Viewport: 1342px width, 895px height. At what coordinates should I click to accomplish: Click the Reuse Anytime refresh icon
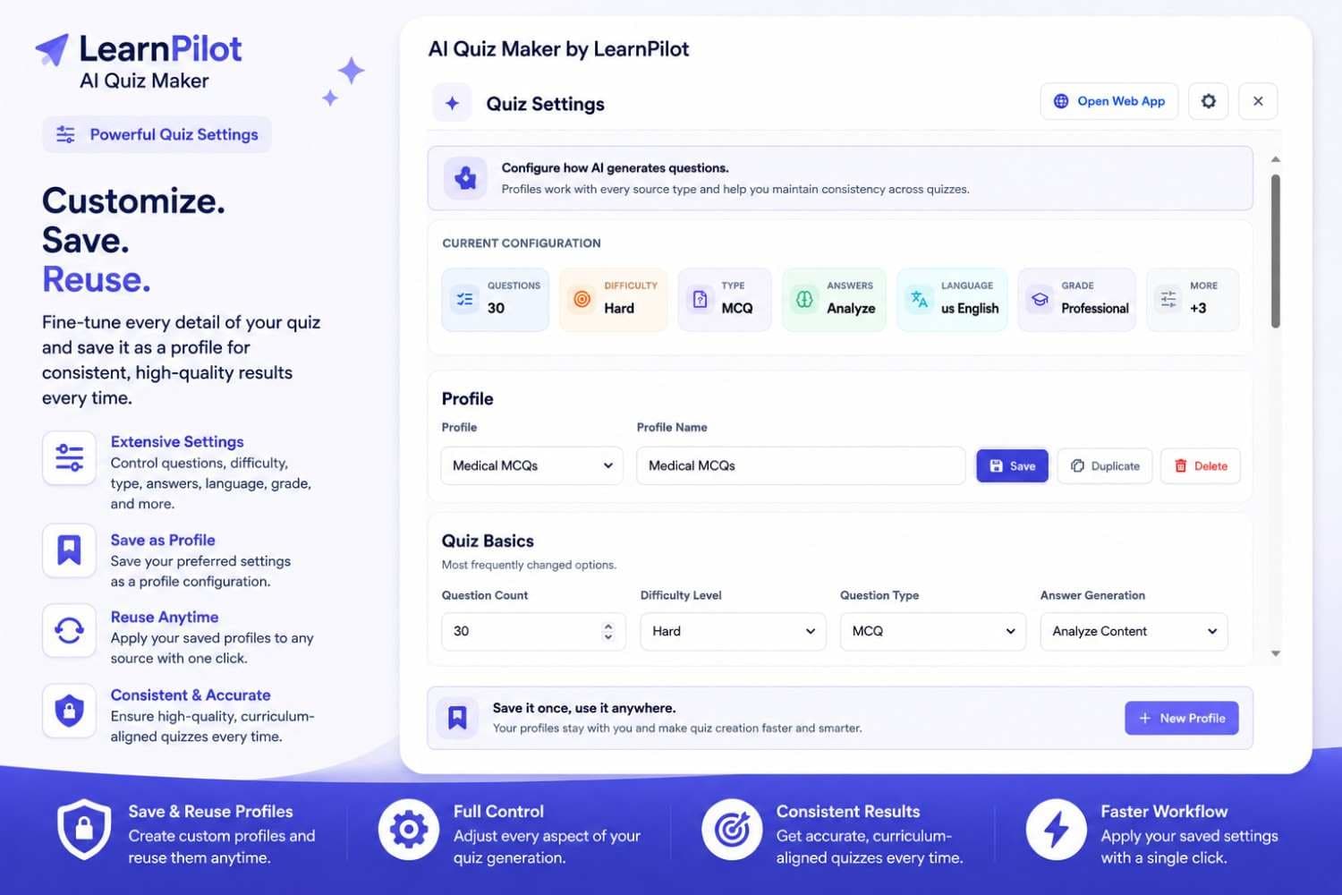pyautogui.click(x=69, y=630)
